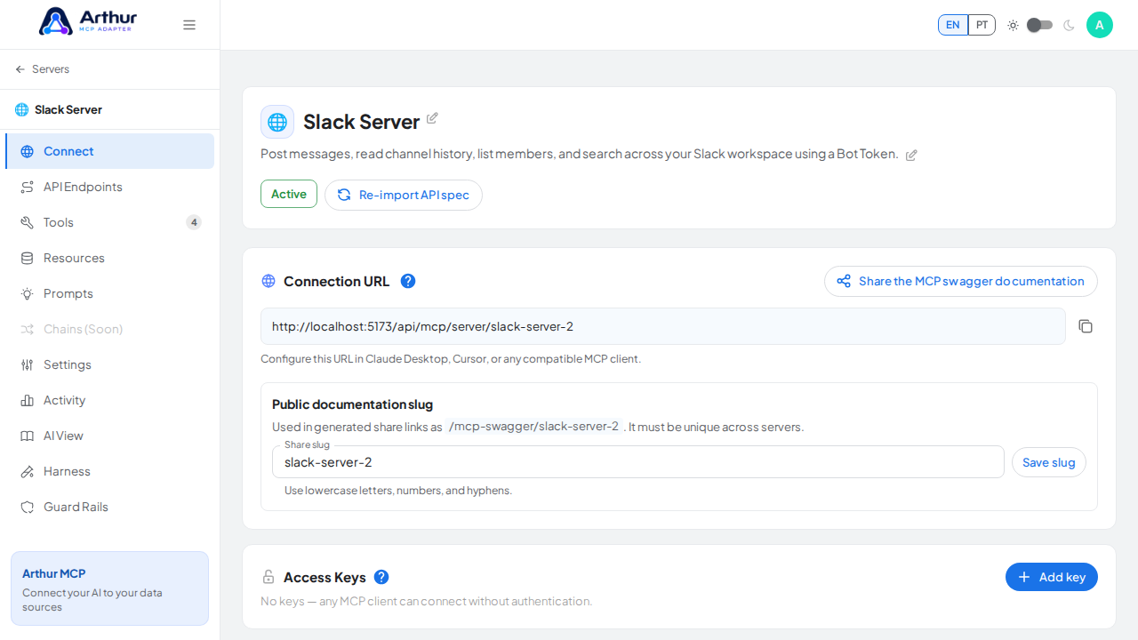Copy the connection URL
This screenshot has width=1138, height=640.
coord(1086,326)
